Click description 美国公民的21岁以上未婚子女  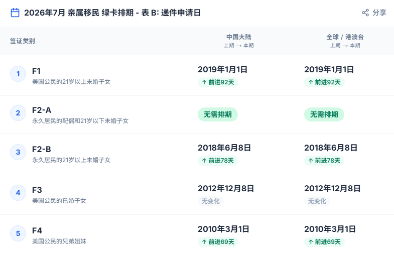tap(71, 82)
